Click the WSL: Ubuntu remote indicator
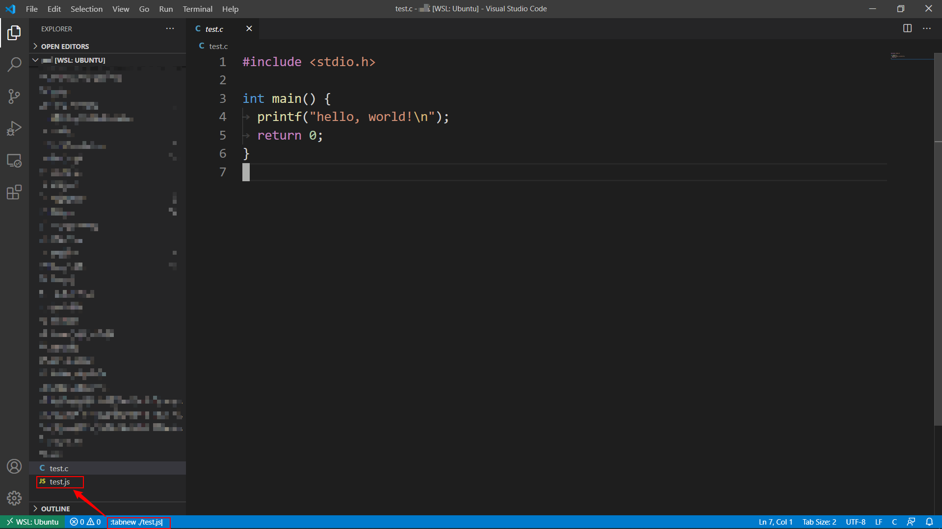Viewport: 942px width, 529px height. click(x=32, y=522)
